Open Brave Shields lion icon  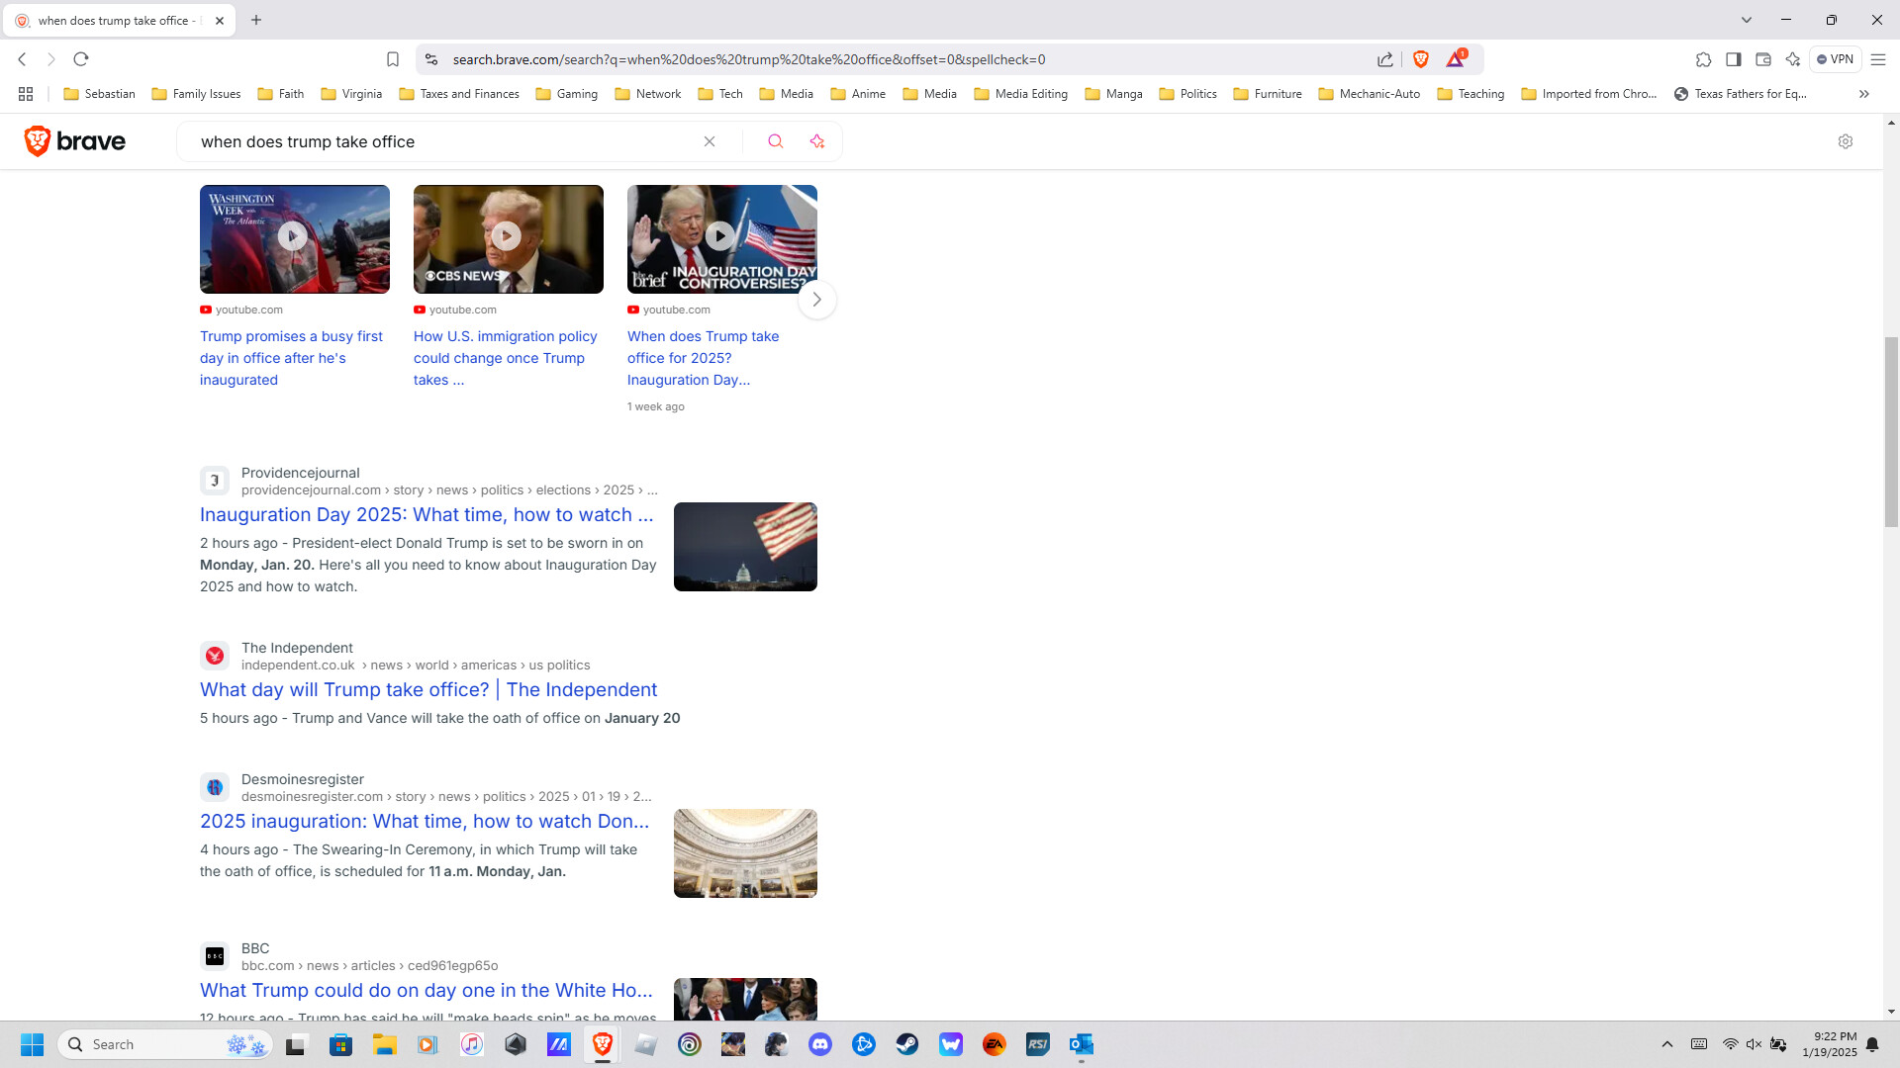pos(1421,59)
